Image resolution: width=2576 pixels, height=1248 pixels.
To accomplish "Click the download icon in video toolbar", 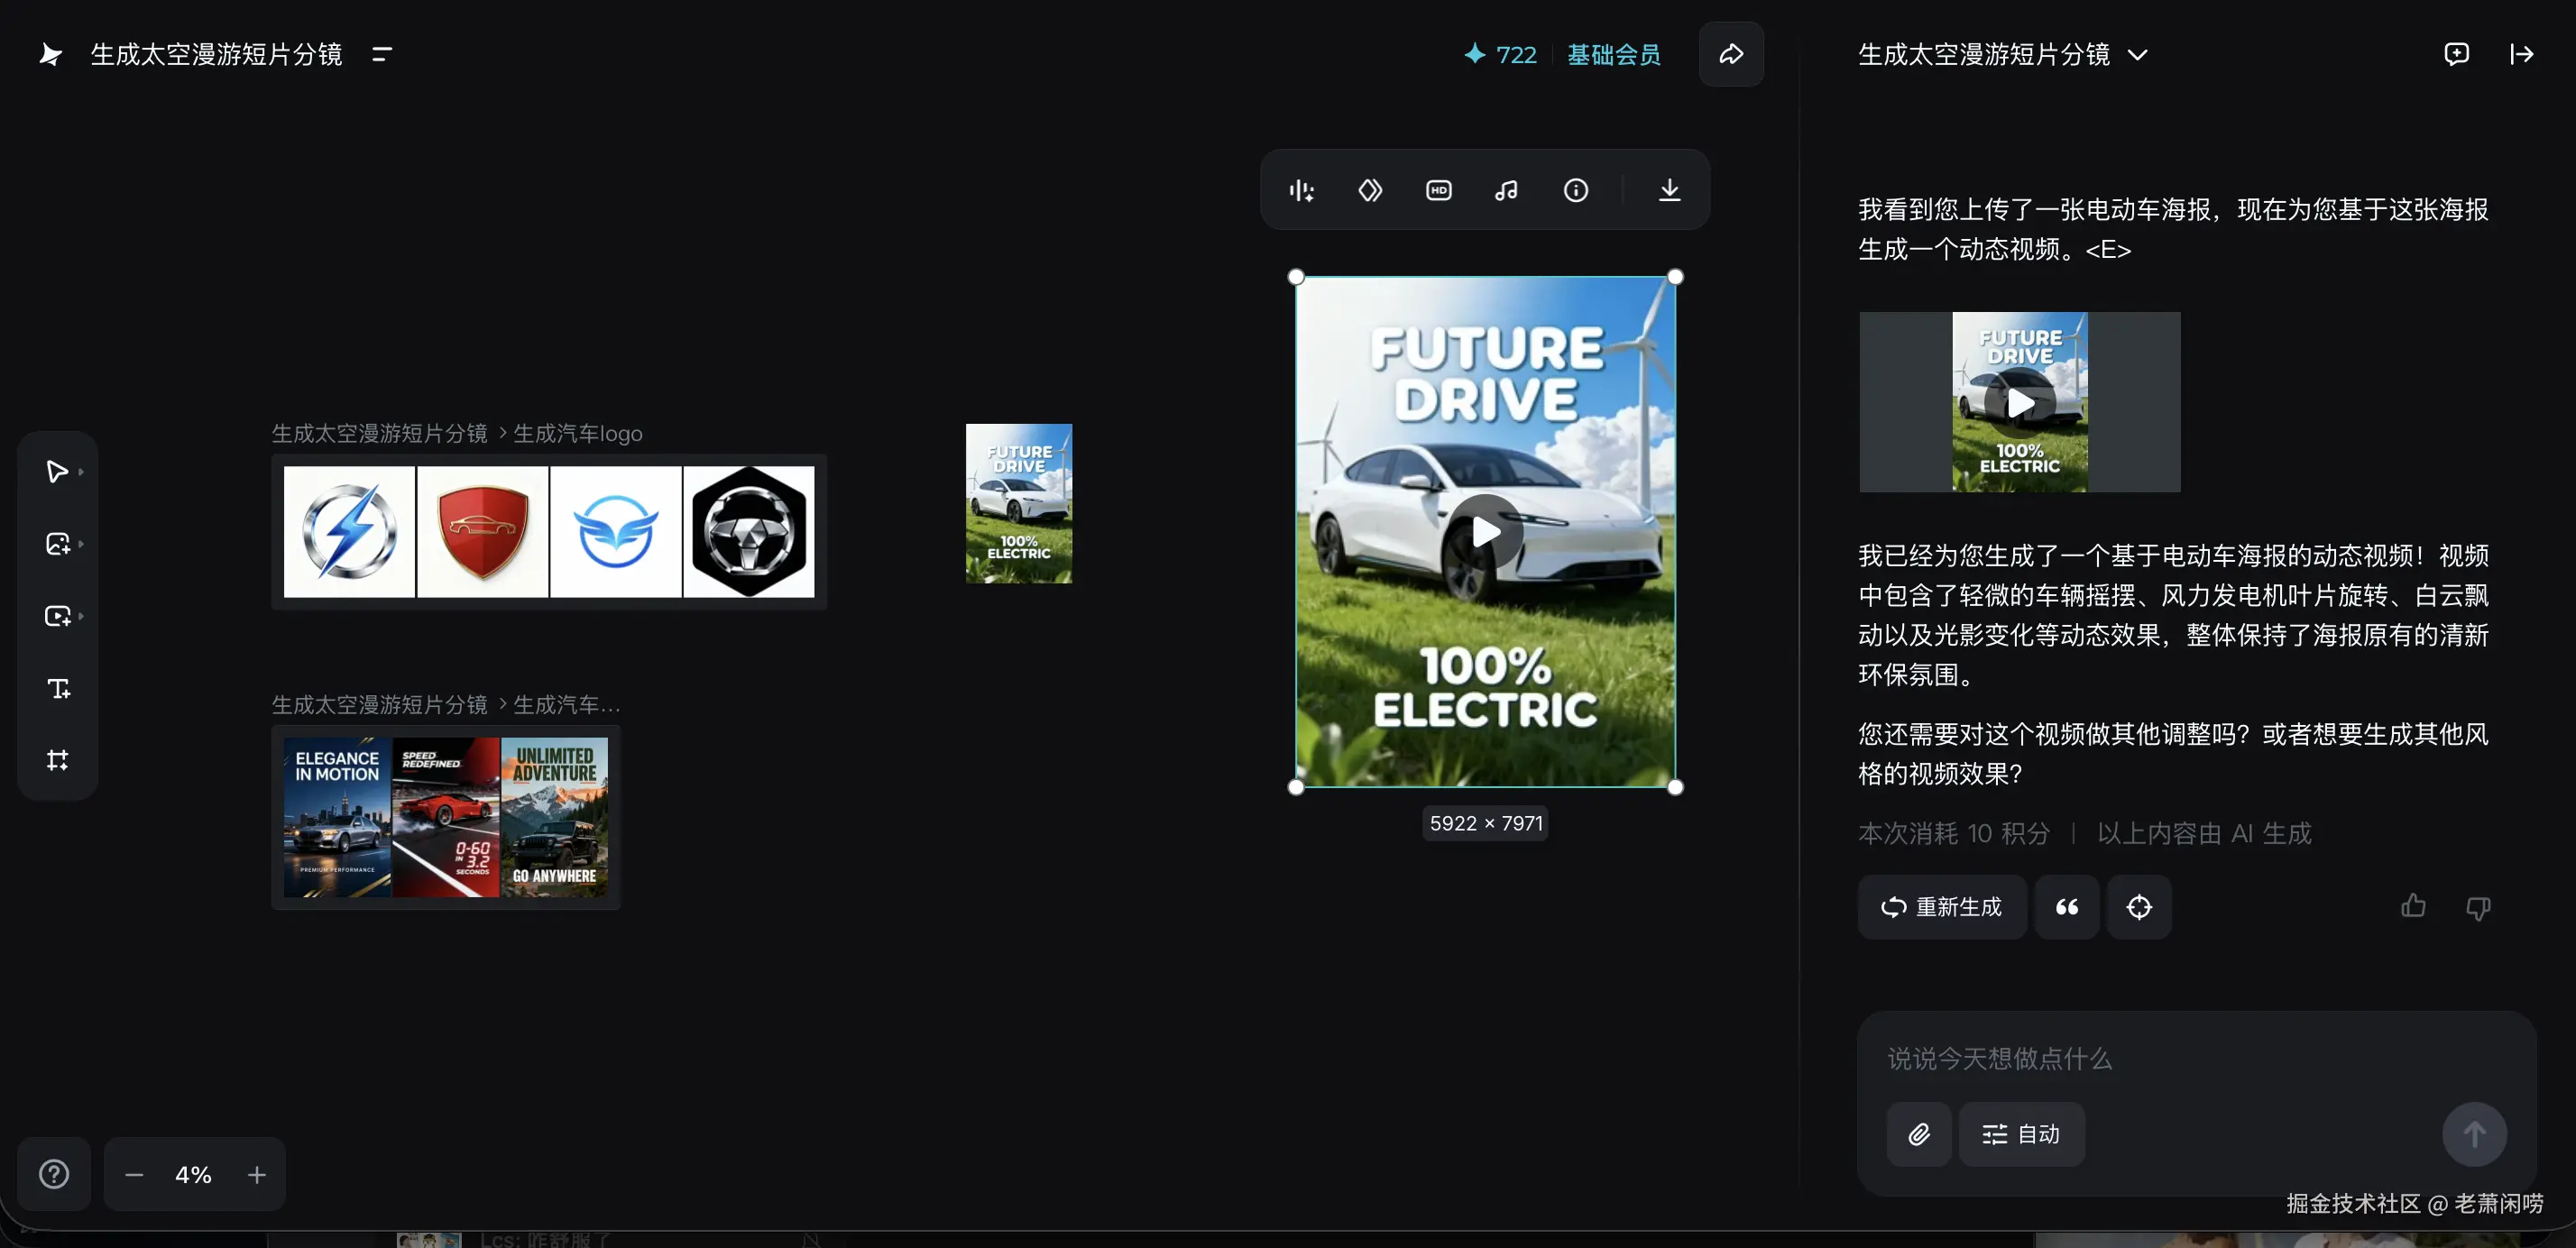I will [x=1669, y=190].
